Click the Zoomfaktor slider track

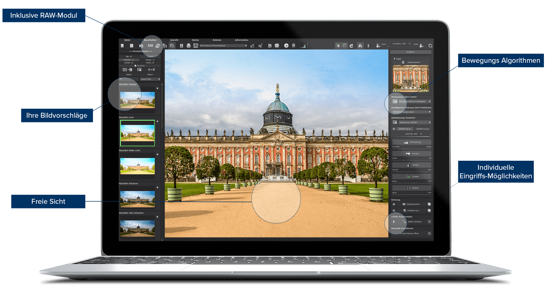[x=400, y=46]
